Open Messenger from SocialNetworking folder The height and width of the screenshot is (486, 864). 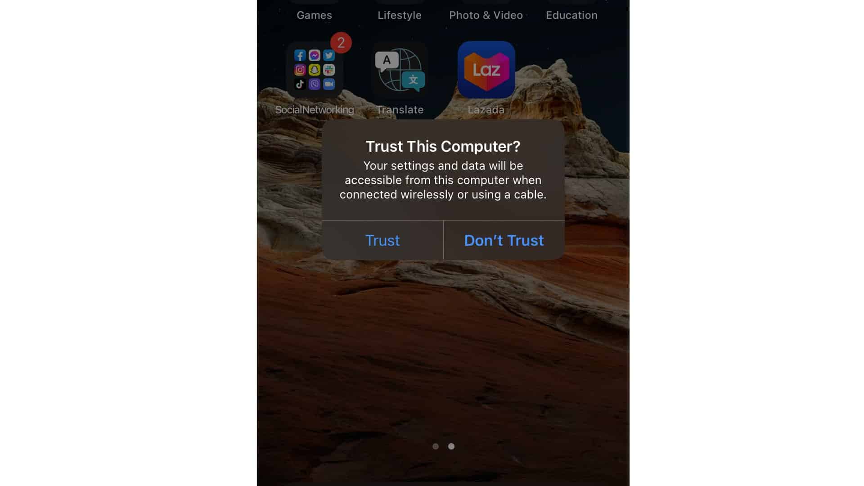tap(315, 55)
